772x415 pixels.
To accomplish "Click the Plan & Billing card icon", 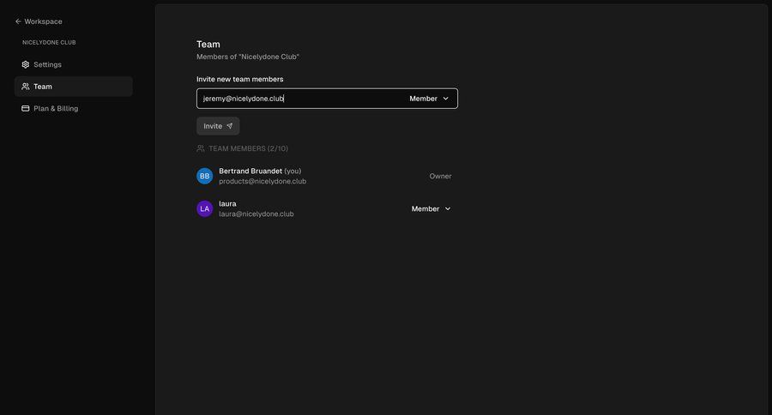I will pyautogui.click(x=26, y=108).
